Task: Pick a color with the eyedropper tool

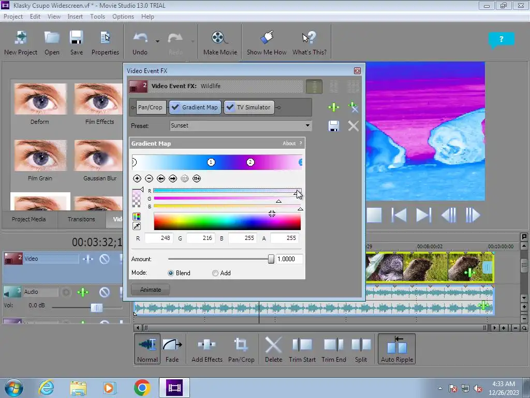Action: (137, 226)
